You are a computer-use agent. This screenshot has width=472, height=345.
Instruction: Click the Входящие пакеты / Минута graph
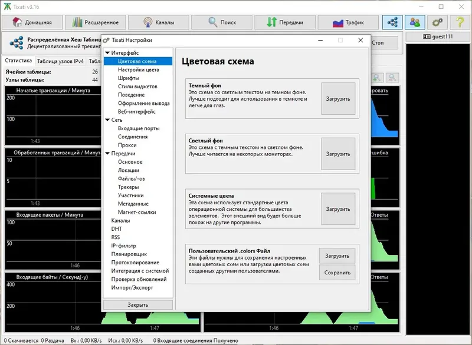(x=53, y=240)
